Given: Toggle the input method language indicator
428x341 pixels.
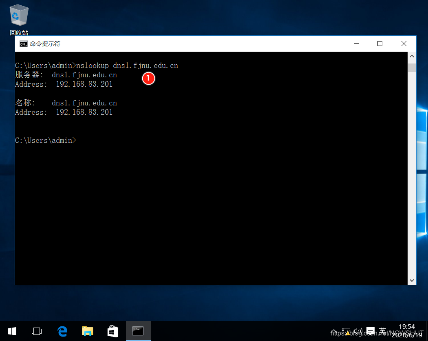Looking at the screenshot, I should [x=382, y=331].
